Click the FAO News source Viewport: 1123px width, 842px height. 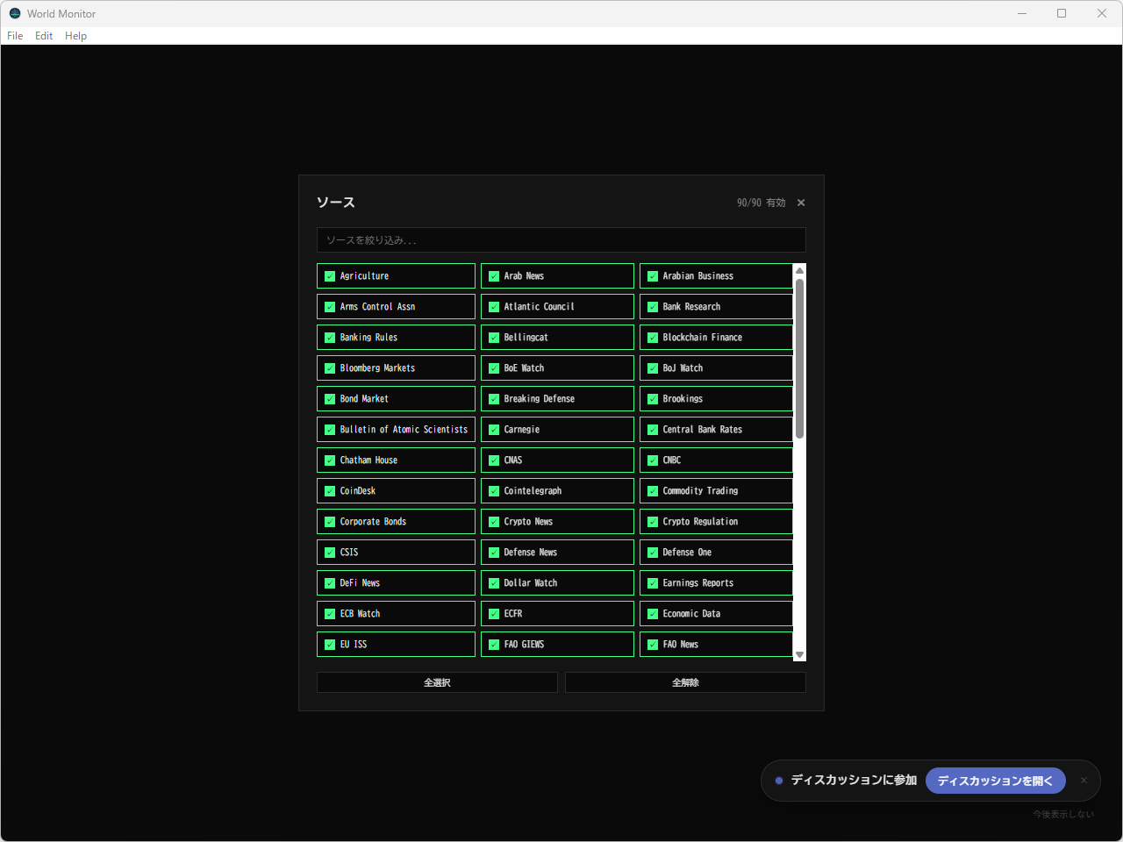click(x=716, y=645)
